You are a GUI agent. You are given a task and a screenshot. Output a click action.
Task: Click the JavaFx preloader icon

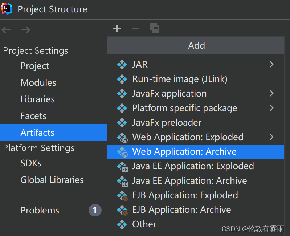[122, 123]
